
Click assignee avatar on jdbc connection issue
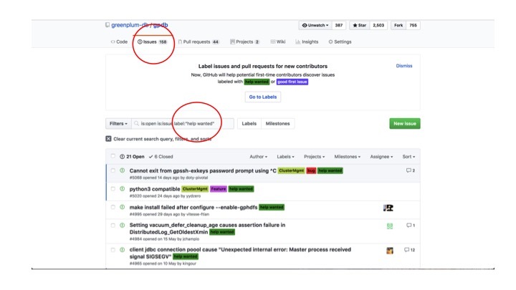[390, 251]
